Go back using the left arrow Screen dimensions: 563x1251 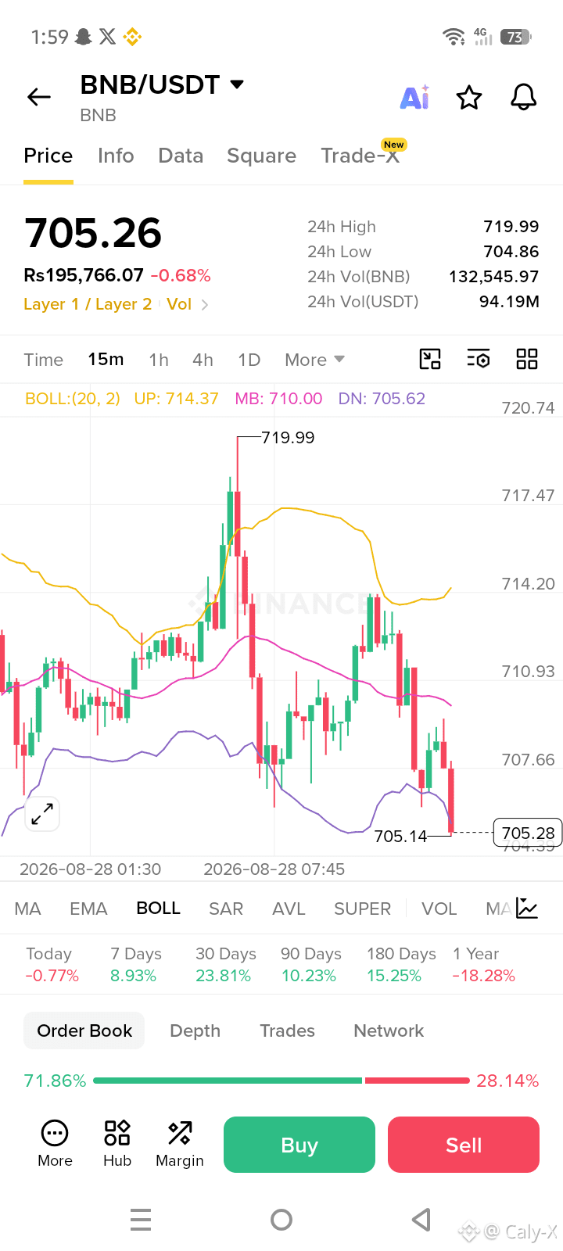pos(39,97)
